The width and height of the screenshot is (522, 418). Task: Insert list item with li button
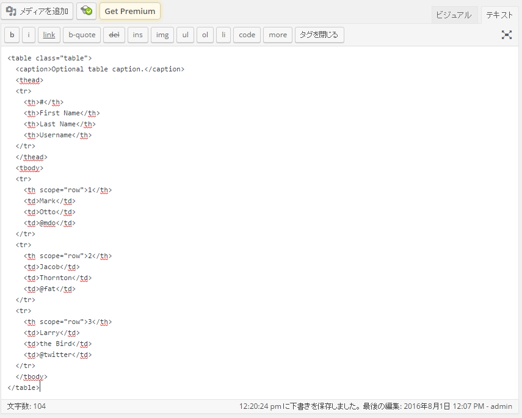click(223, 35)
